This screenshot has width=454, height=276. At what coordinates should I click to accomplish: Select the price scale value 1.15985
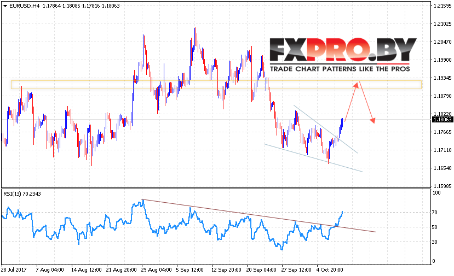pyautogui.click(x=442, y=186)
